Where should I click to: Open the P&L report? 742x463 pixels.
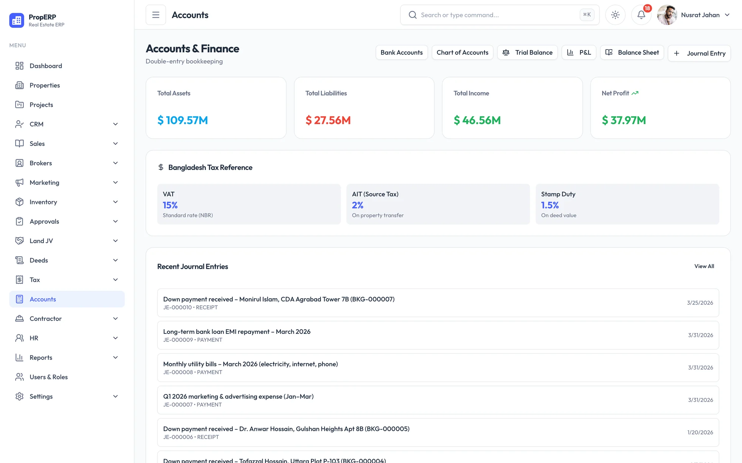point(579,53)
